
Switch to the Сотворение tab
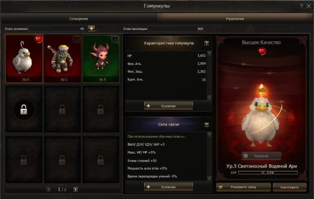[78, 19]
